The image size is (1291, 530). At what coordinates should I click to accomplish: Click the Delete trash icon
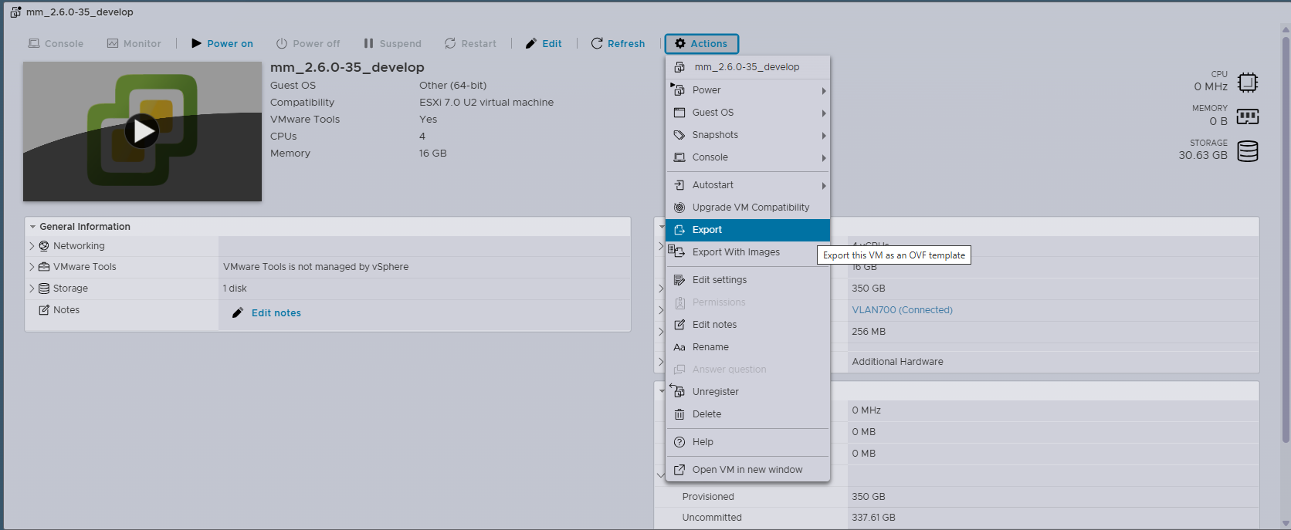point(679,414)
